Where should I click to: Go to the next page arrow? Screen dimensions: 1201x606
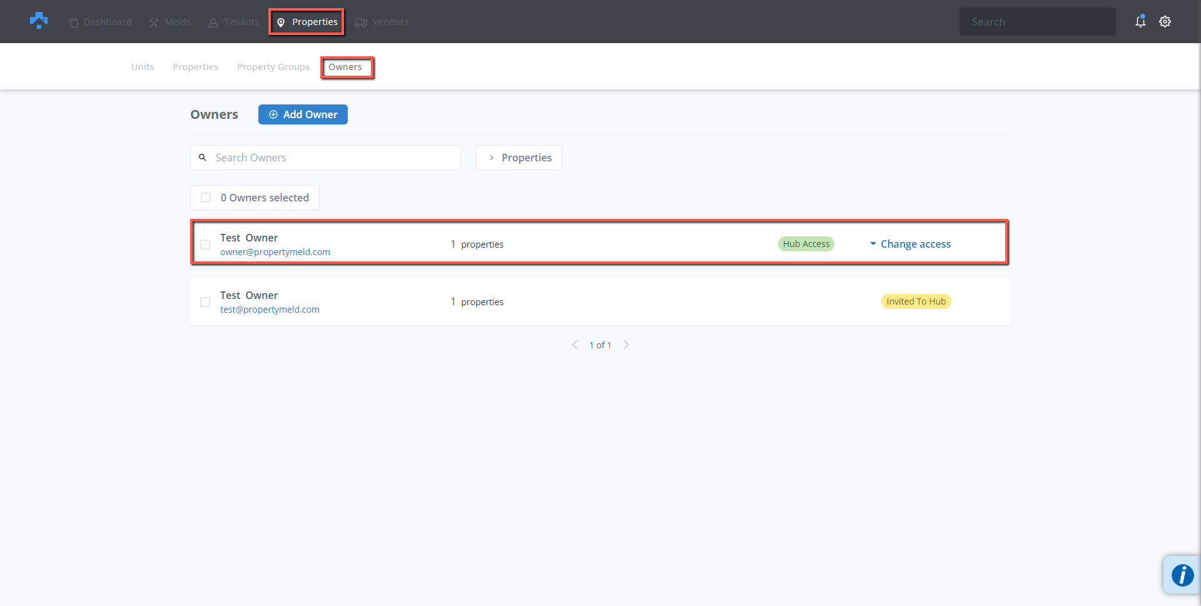pyautogui.click(x=626, y=345)
